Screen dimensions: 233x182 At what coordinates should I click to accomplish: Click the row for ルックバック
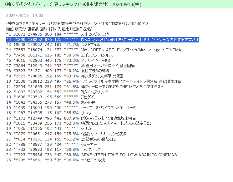point(53,149)
